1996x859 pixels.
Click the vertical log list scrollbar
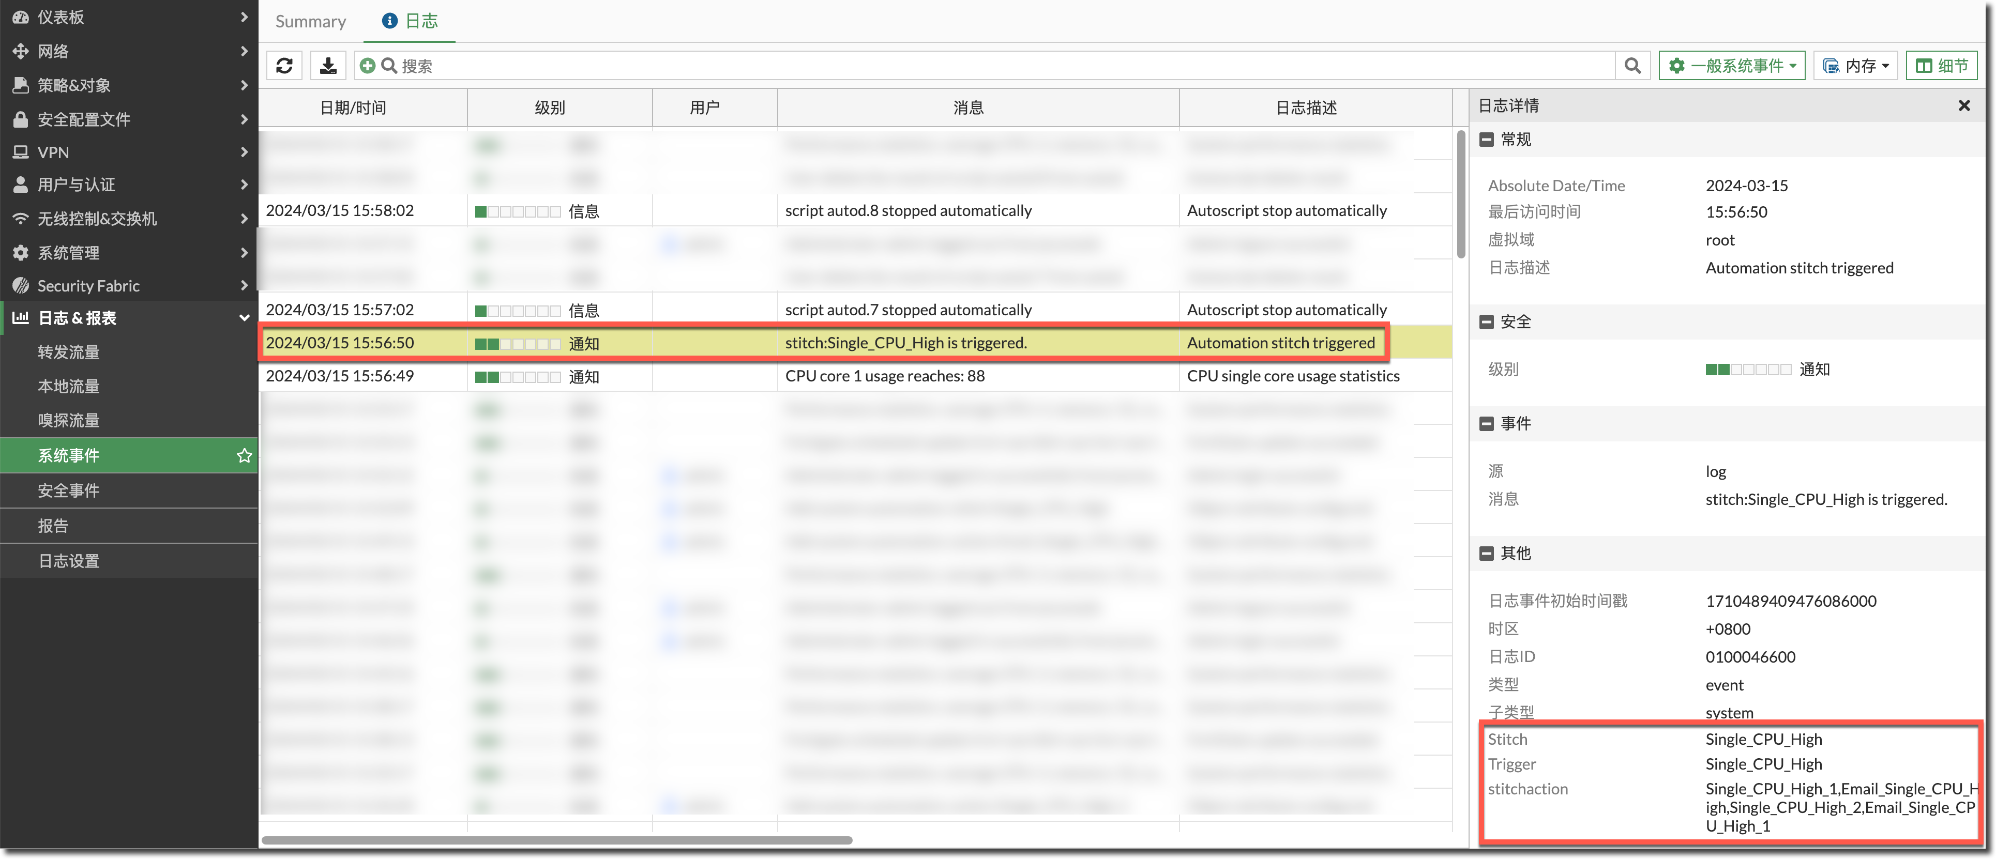(x=1461, y=194)
